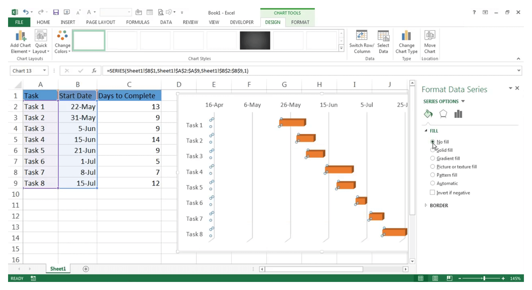Select the FORMAT ribbon tab
The height and width of the screenshot is (290, 532).
300,22
